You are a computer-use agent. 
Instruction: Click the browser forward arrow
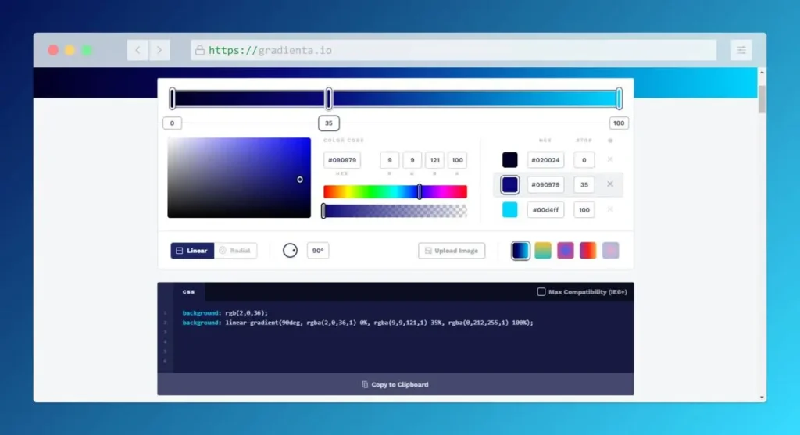click(x=159, y=50)
